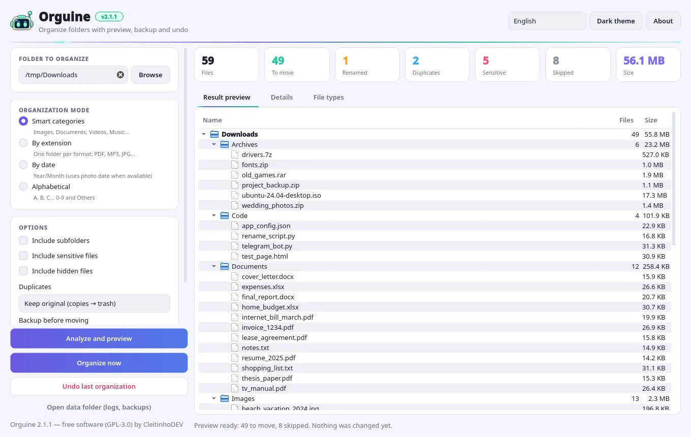Click the Archives folder icon
Screen dimensions: 691x437
(225, 144)
